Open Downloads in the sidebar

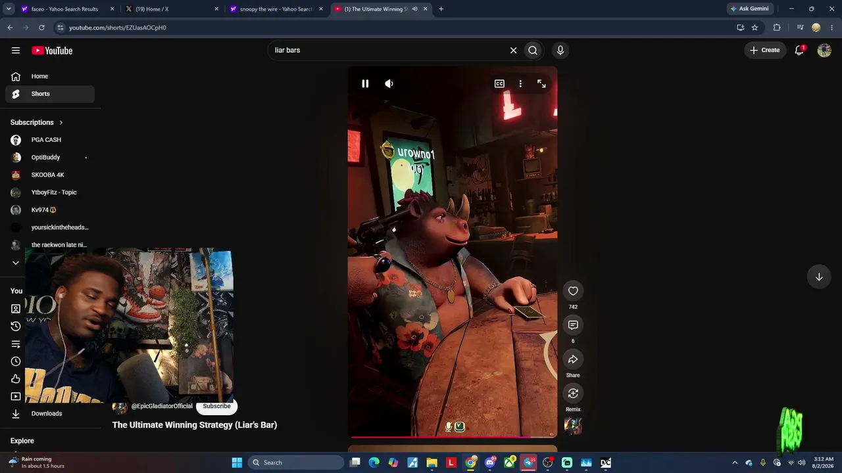50,414
